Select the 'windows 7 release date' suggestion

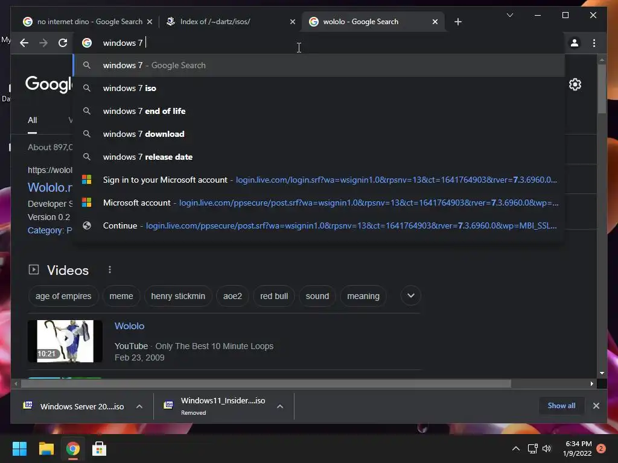click(319, 157)
